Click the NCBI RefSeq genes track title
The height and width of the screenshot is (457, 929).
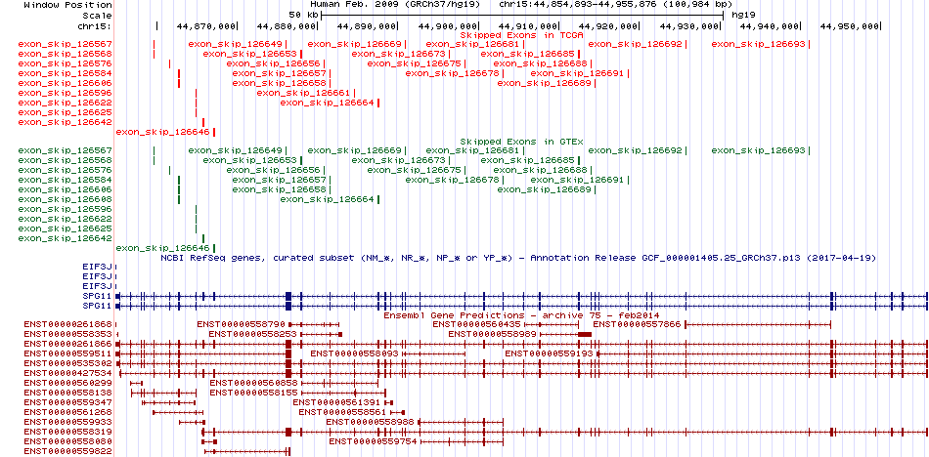click(x=518, y=258)
